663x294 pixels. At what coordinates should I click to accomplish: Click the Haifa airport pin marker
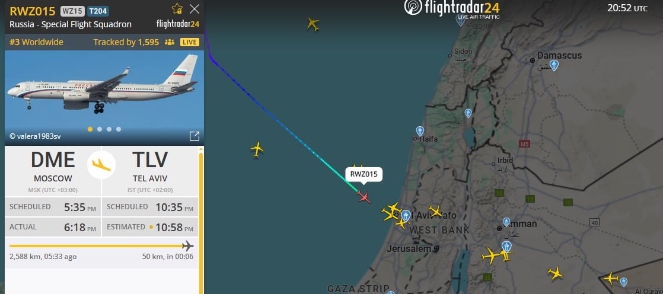[x=420, y=131]
